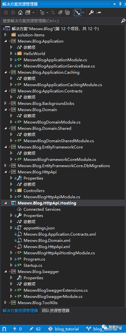This screenshot has width=126, height=333.
Task: Click the unpushed commits indicator showing 0
Action: (17, 329)
